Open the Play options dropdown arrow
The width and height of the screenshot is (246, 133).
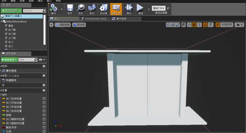tap(149, 9)
